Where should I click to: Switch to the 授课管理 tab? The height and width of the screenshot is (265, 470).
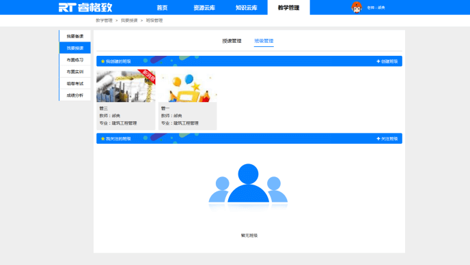coord(232,41)
